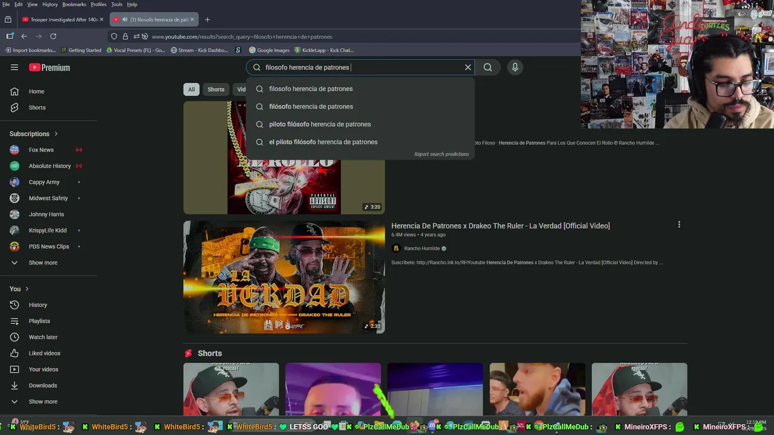
Task: Open Kicklet.app - Kick Chat bookmark
Action: [324, 50]
